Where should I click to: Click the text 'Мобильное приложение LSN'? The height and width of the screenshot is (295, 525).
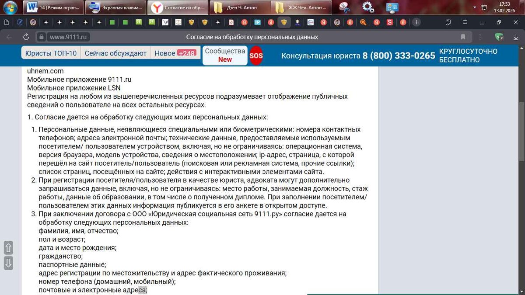pos(73,88)
